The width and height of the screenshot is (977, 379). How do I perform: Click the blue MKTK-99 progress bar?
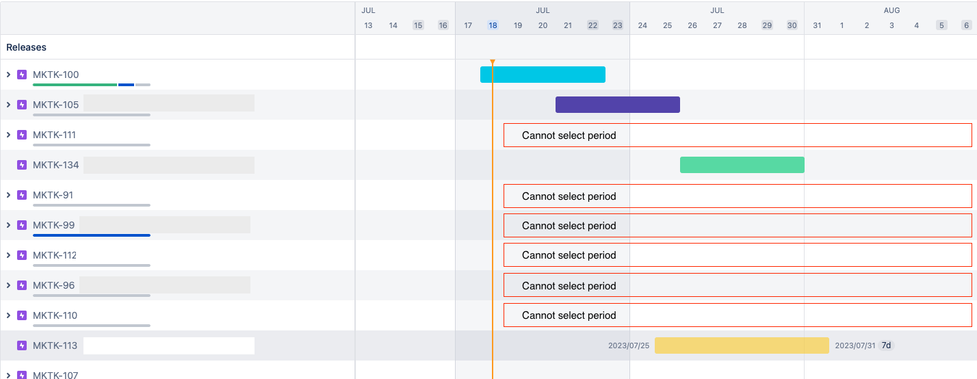[92, 235]
